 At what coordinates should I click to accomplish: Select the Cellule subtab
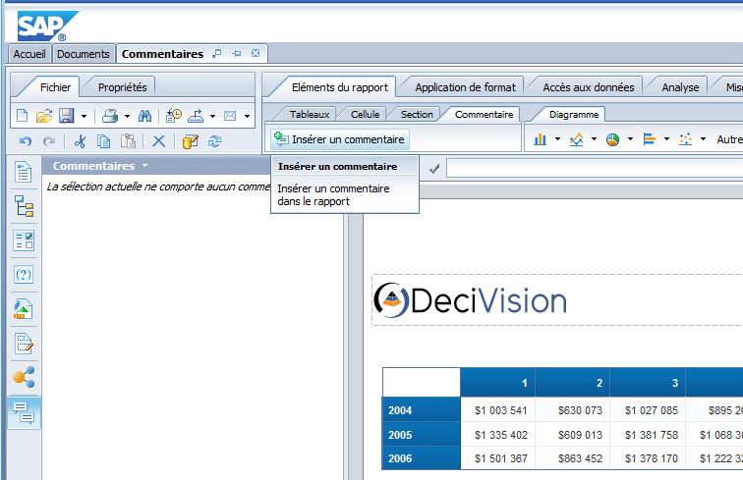pos(365,114)
